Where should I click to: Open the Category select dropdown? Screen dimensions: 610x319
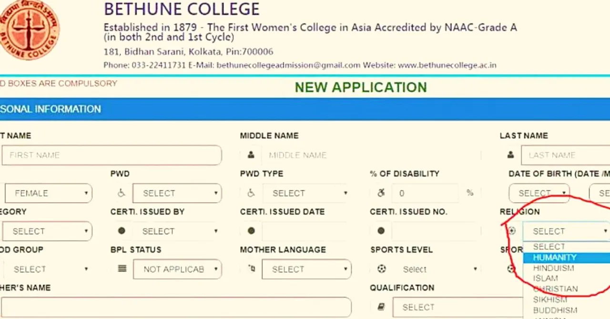[46, 231]
